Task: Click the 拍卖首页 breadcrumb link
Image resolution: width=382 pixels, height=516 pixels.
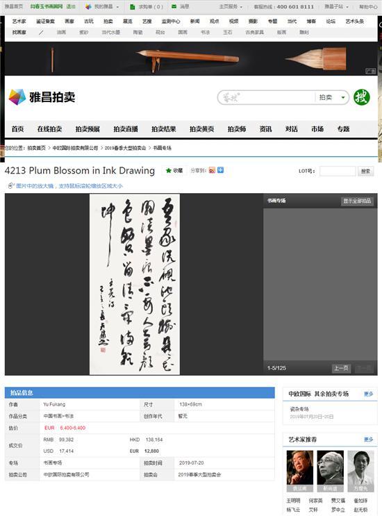Action: (x=37, y=148)
